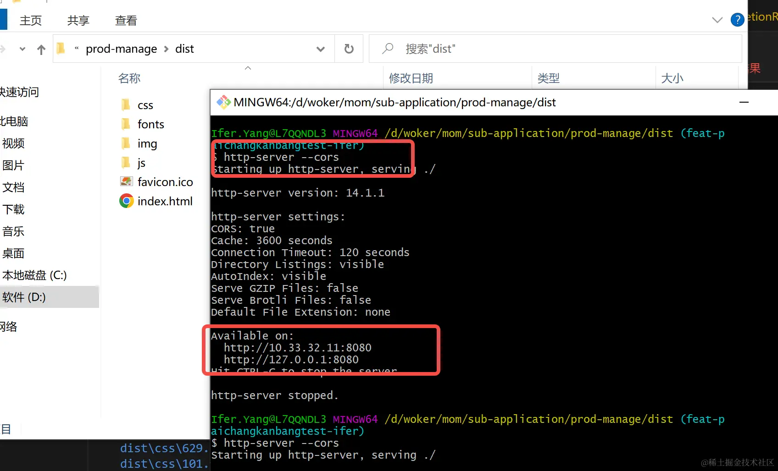Open 文档 in the navigation pane
Screen dimensions: 778x471
13,187
